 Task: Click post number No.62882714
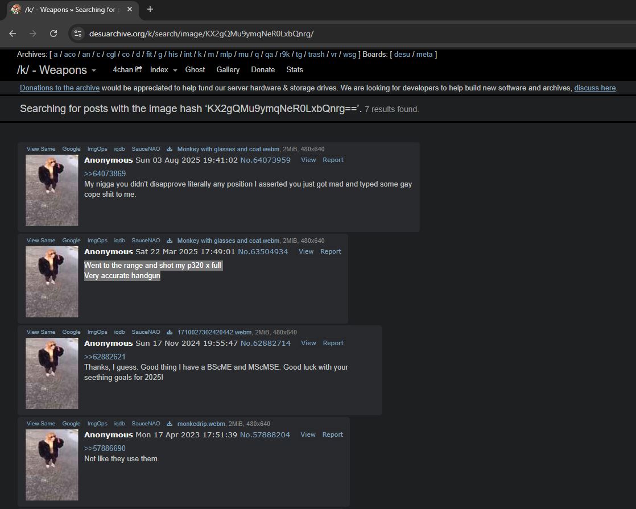pyautogui.click(x=265, y=343)
